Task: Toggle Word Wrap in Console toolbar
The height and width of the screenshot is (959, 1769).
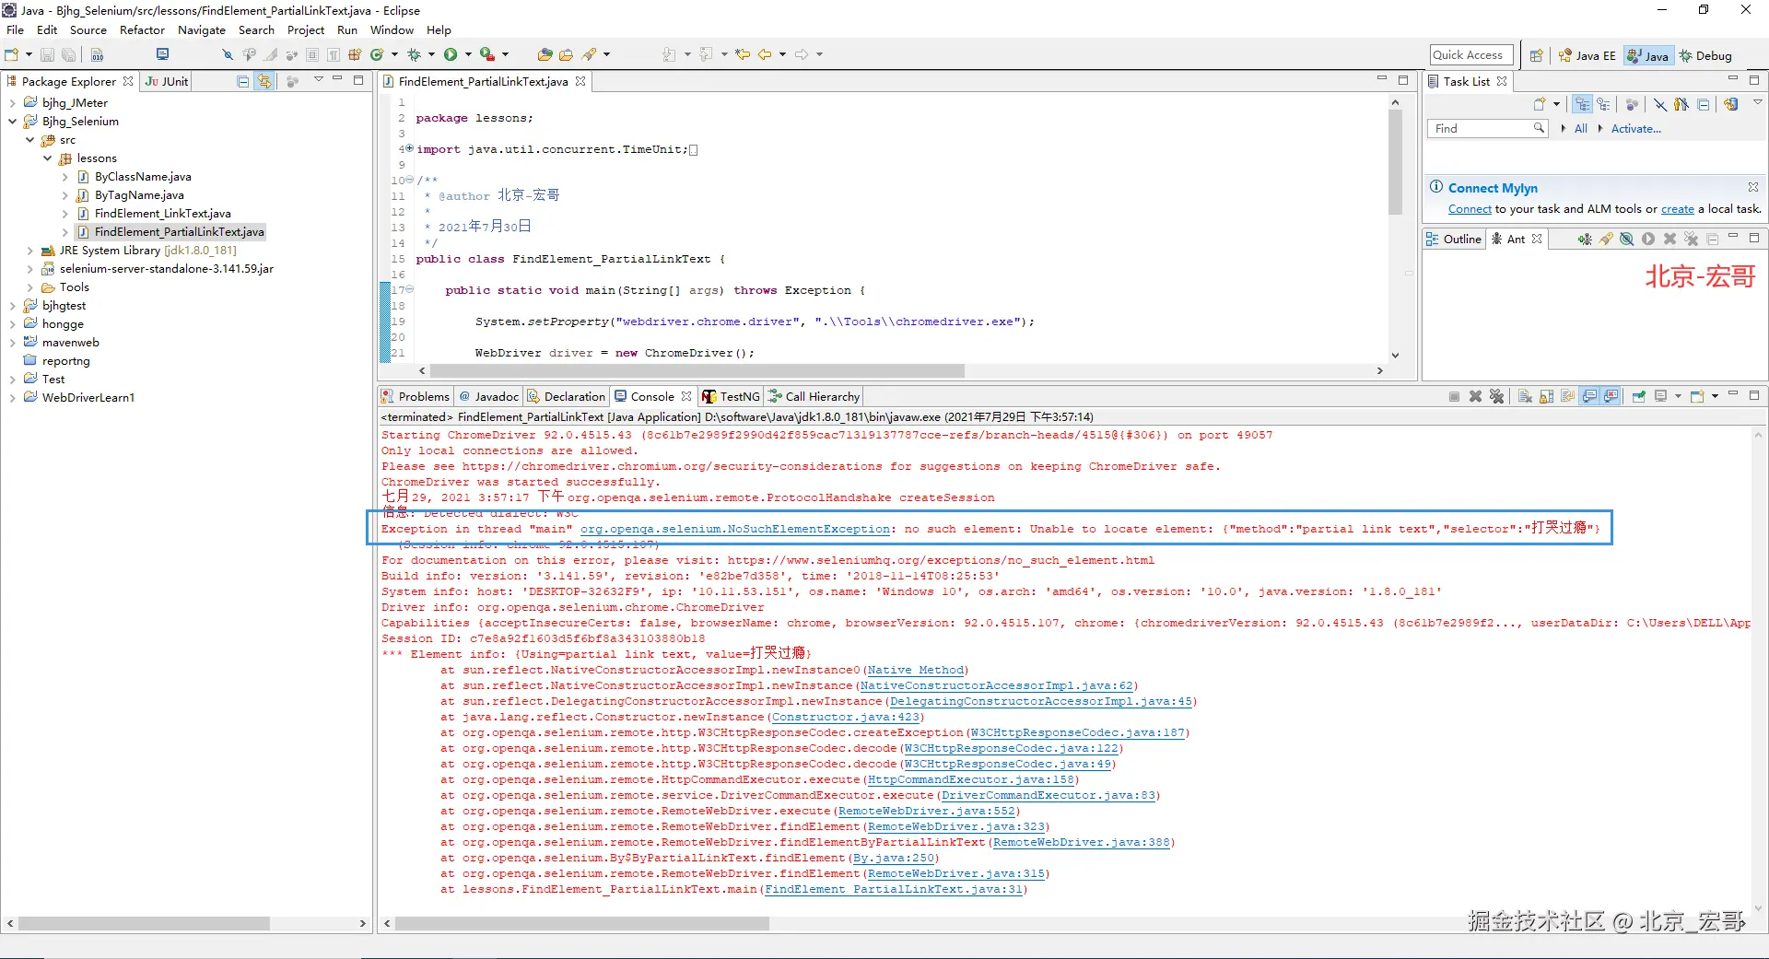Action: (1568, 396)
